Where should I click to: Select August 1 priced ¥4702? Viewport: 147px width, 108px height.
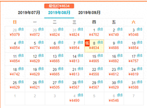tap(94, 33)
